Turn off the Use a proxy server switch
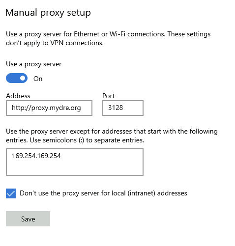 tap(17, 78)
